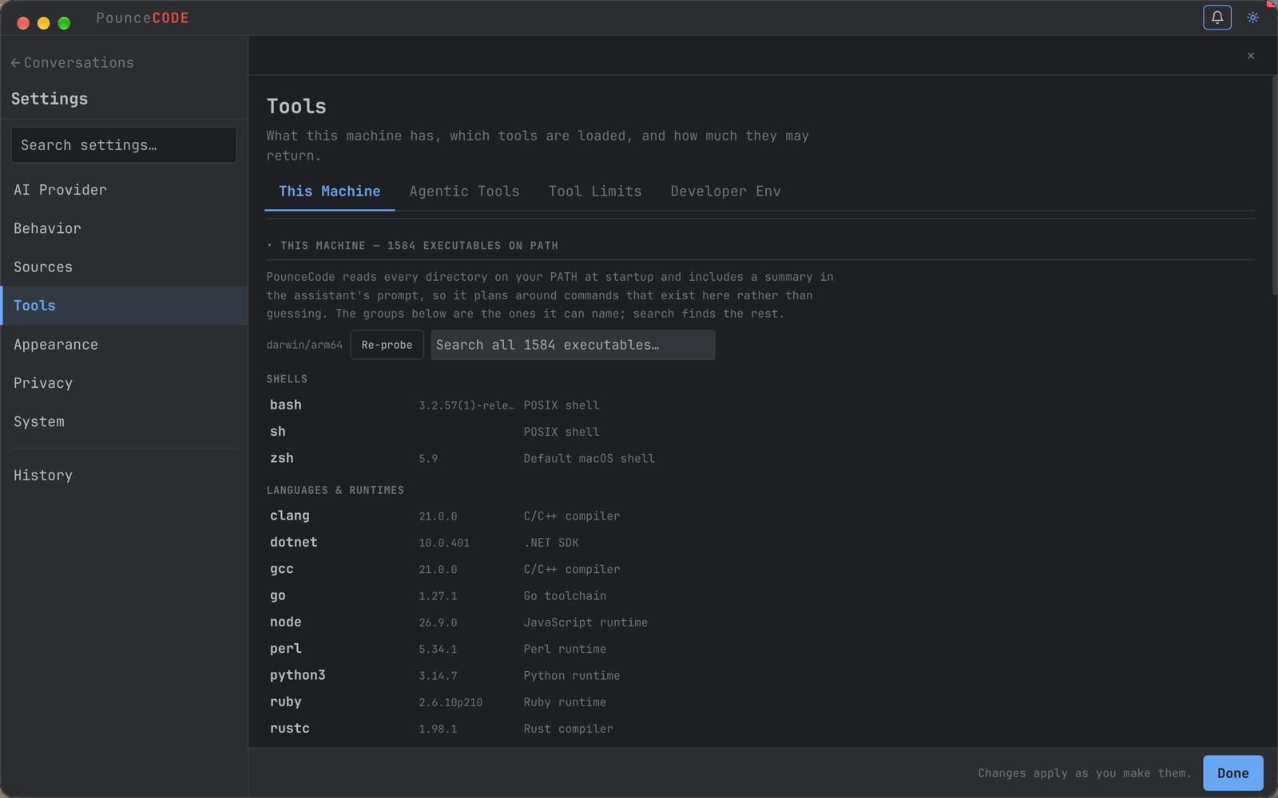Image resolution: width=1278 pixels, height=798 pixels.
Task: Click the Search settings field
Action: pyautogui.click(x=124, y=145)
